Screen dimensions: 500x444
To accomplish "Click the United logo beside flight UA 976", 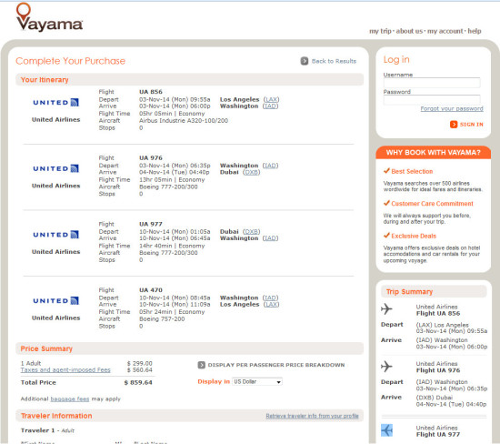I will click(55, 168).
